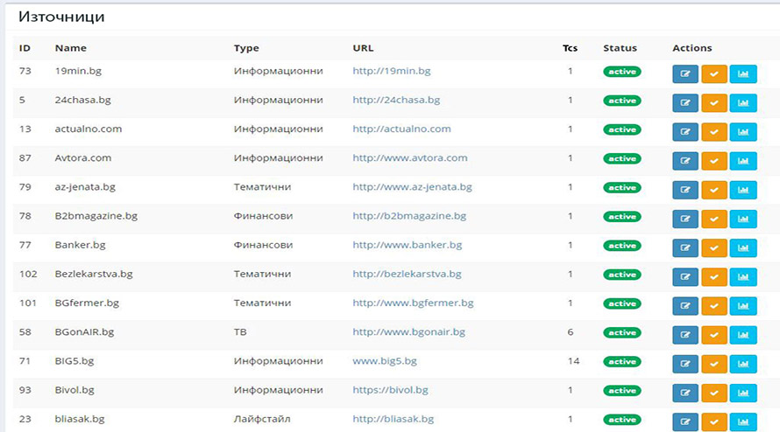
Task: Click orange checkmark for B2bmagazine.bg
Action: (714, 219)
